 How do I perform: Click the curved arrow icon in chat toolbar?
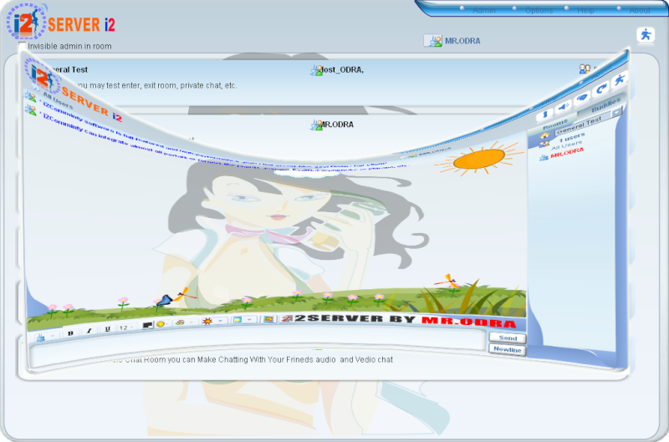point(600,89)
